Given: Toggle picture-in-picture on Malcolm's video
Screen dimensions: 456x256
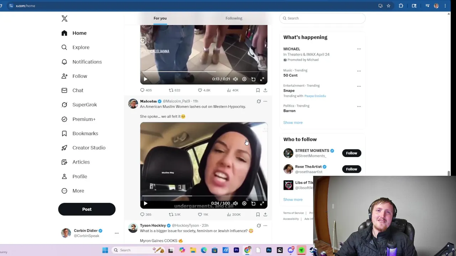Looking at the screenshot, I should tap(253, 203).
